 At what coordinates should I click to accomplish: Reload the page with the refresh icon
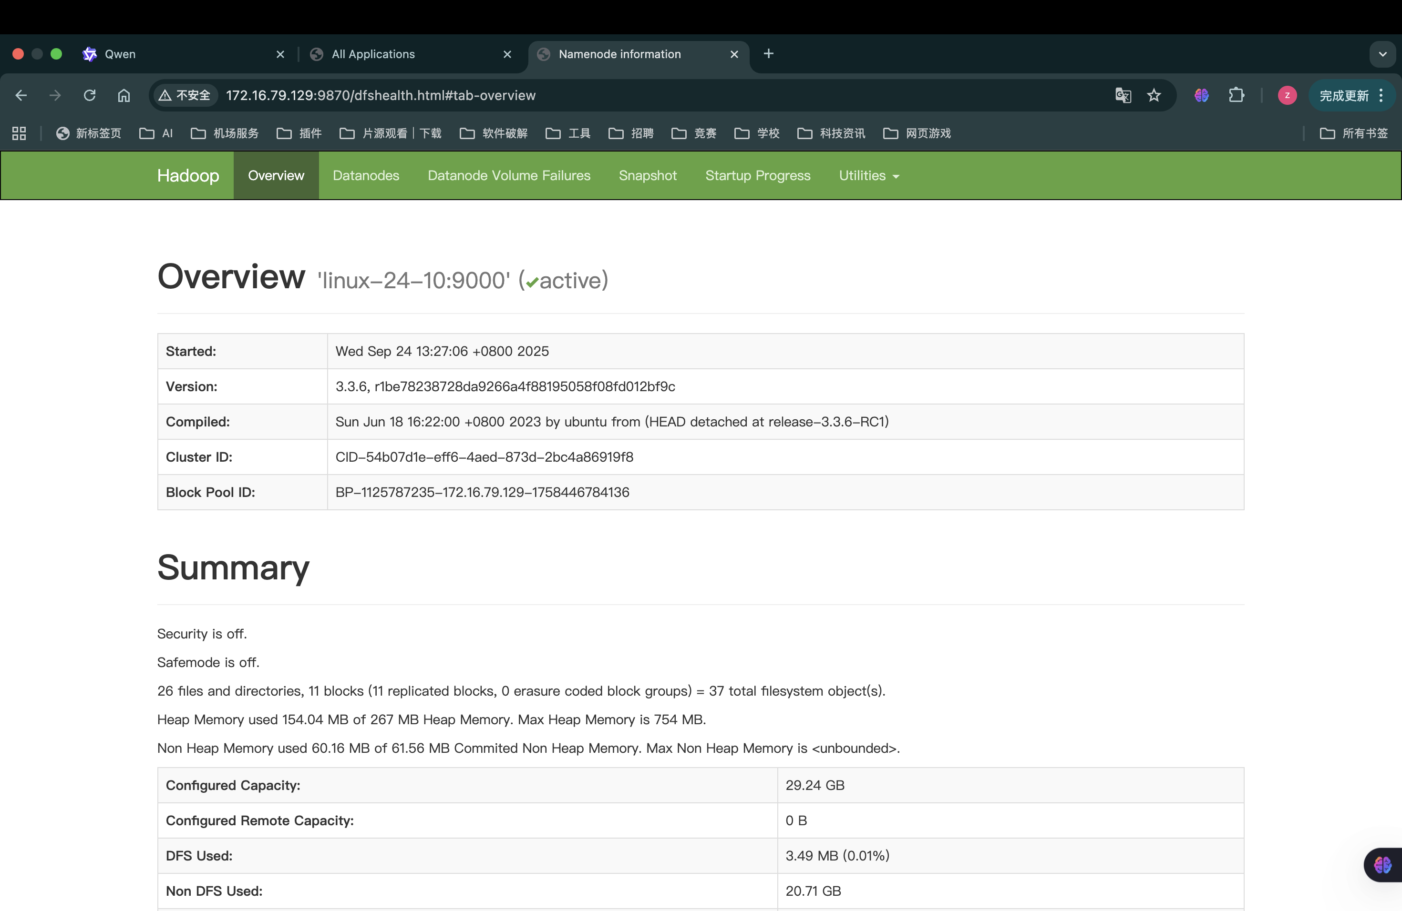click(90, 95)
